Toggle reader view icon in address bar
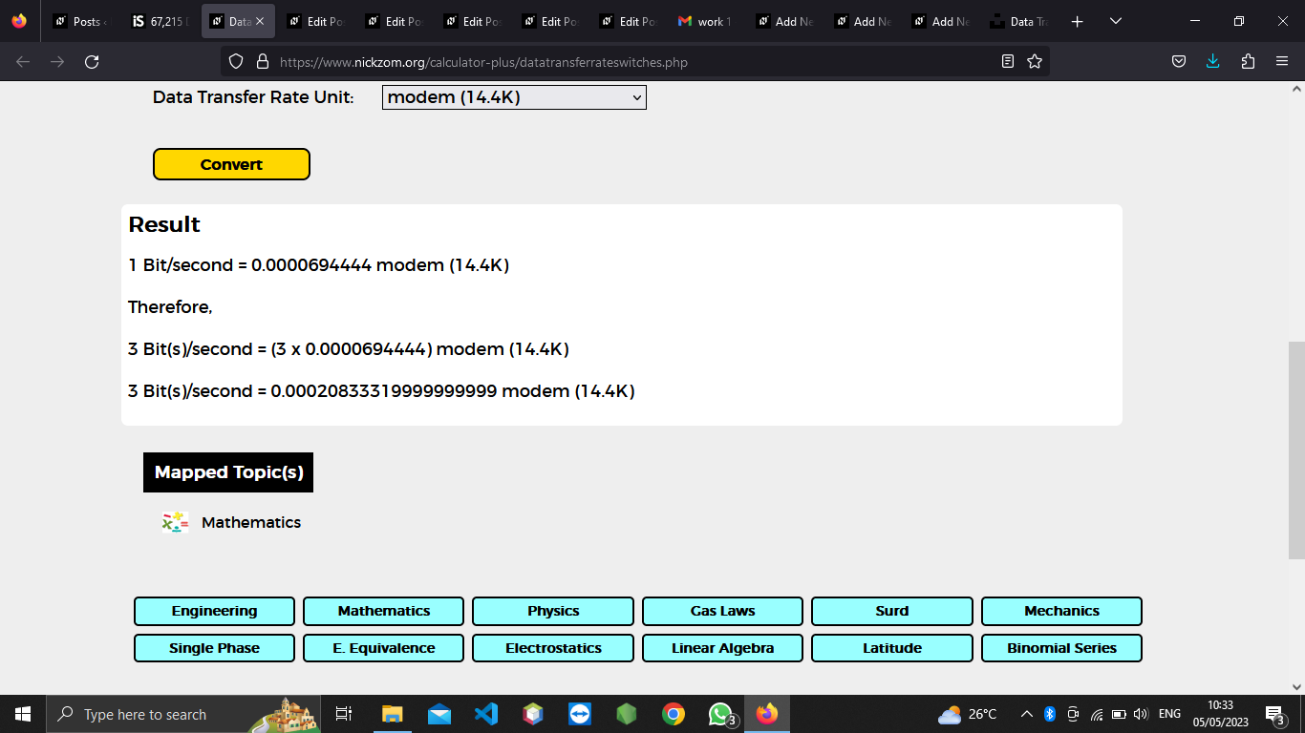Viewport: 1305px width, 733px height. click(1008, 62)
